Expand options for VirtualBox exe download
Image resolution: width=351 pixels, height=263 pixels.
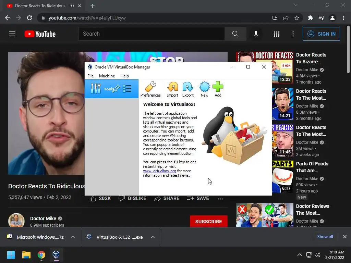pos(153,237)
